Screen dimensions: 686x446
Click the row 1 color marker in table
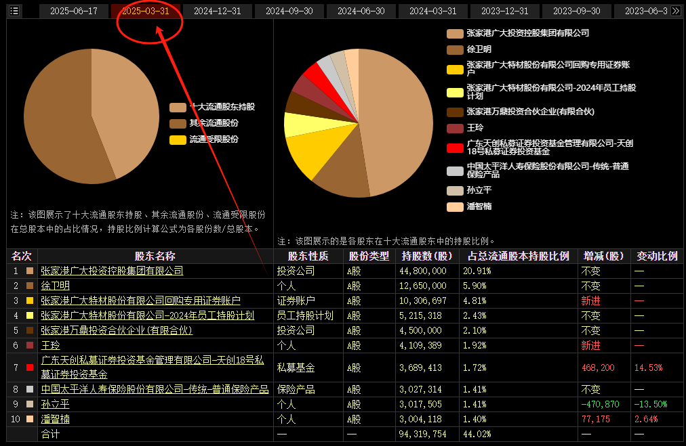[30, 271]
